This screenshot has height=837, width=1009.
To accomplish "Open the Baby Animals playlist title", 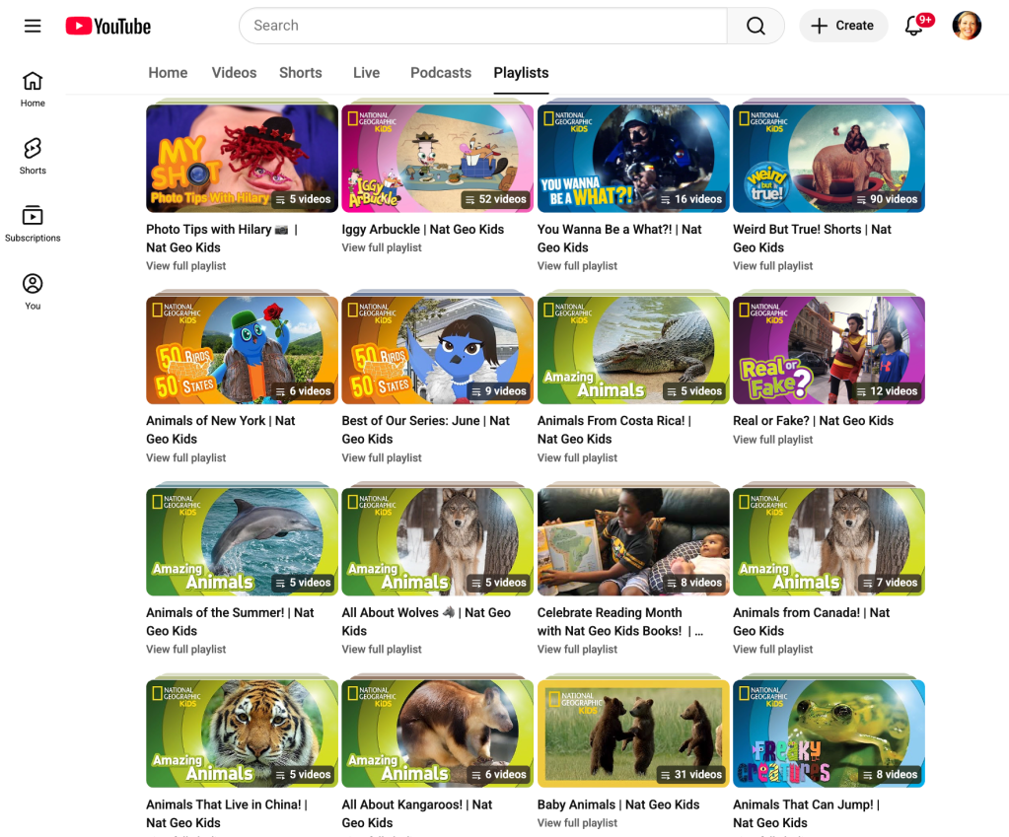I will click(x=618, y=804).
